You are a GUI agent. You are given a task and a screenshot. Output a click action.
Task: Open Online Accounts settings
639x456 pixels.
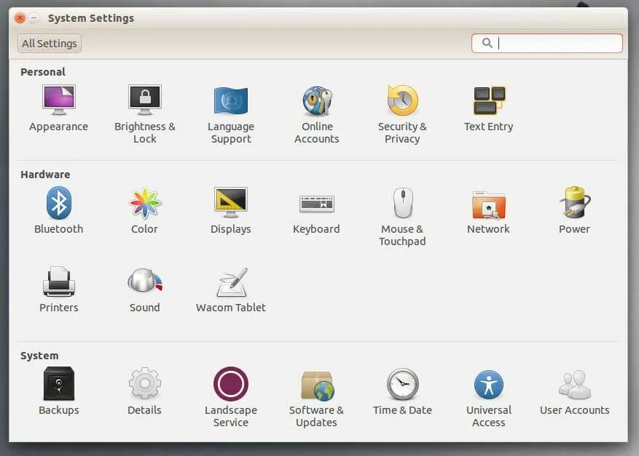[x=317, y=115]
